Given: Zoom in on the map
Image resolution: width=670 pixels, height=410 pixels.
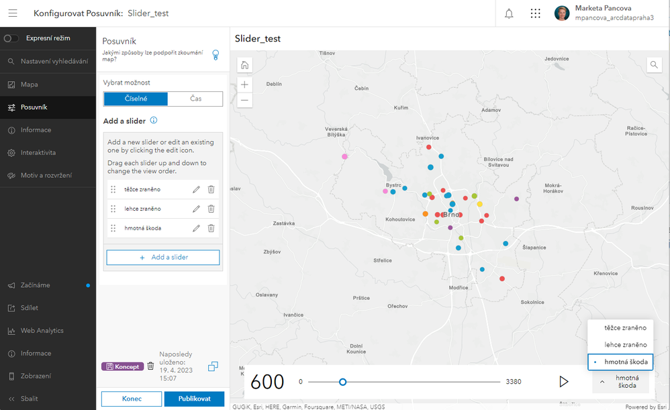Looking at the screenshot, I should (x=245, y=85).
